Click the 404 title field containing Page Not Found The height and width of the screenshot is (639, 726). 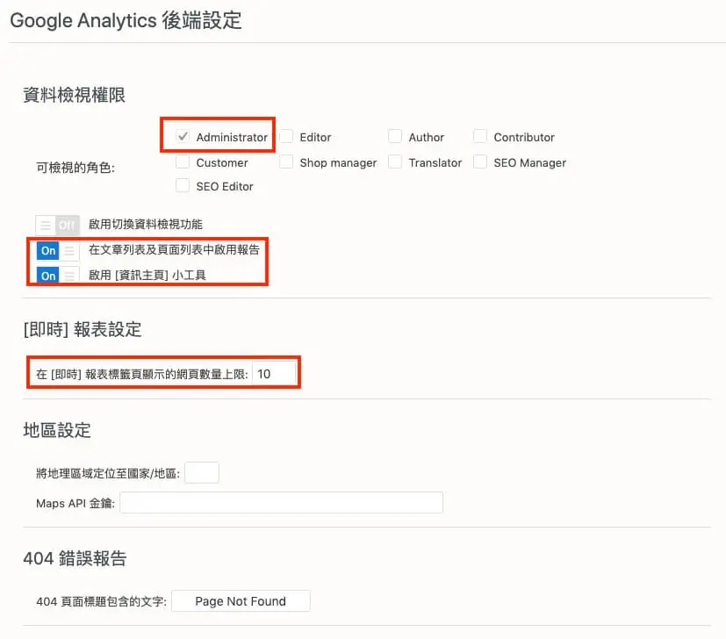pyautogui.click(x=241, y=601)
